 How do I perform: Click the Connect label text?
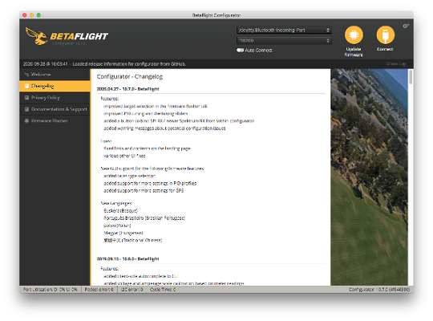click(385, 49)
